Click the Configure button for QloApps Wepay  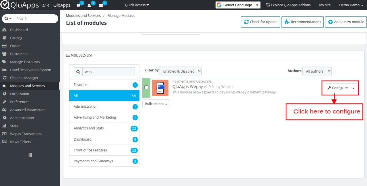[337, 88]
